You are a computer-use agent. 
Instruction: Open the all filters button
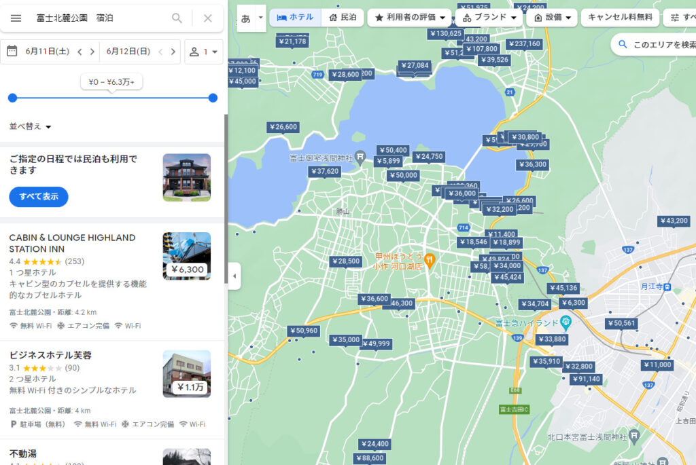[680, 17]
